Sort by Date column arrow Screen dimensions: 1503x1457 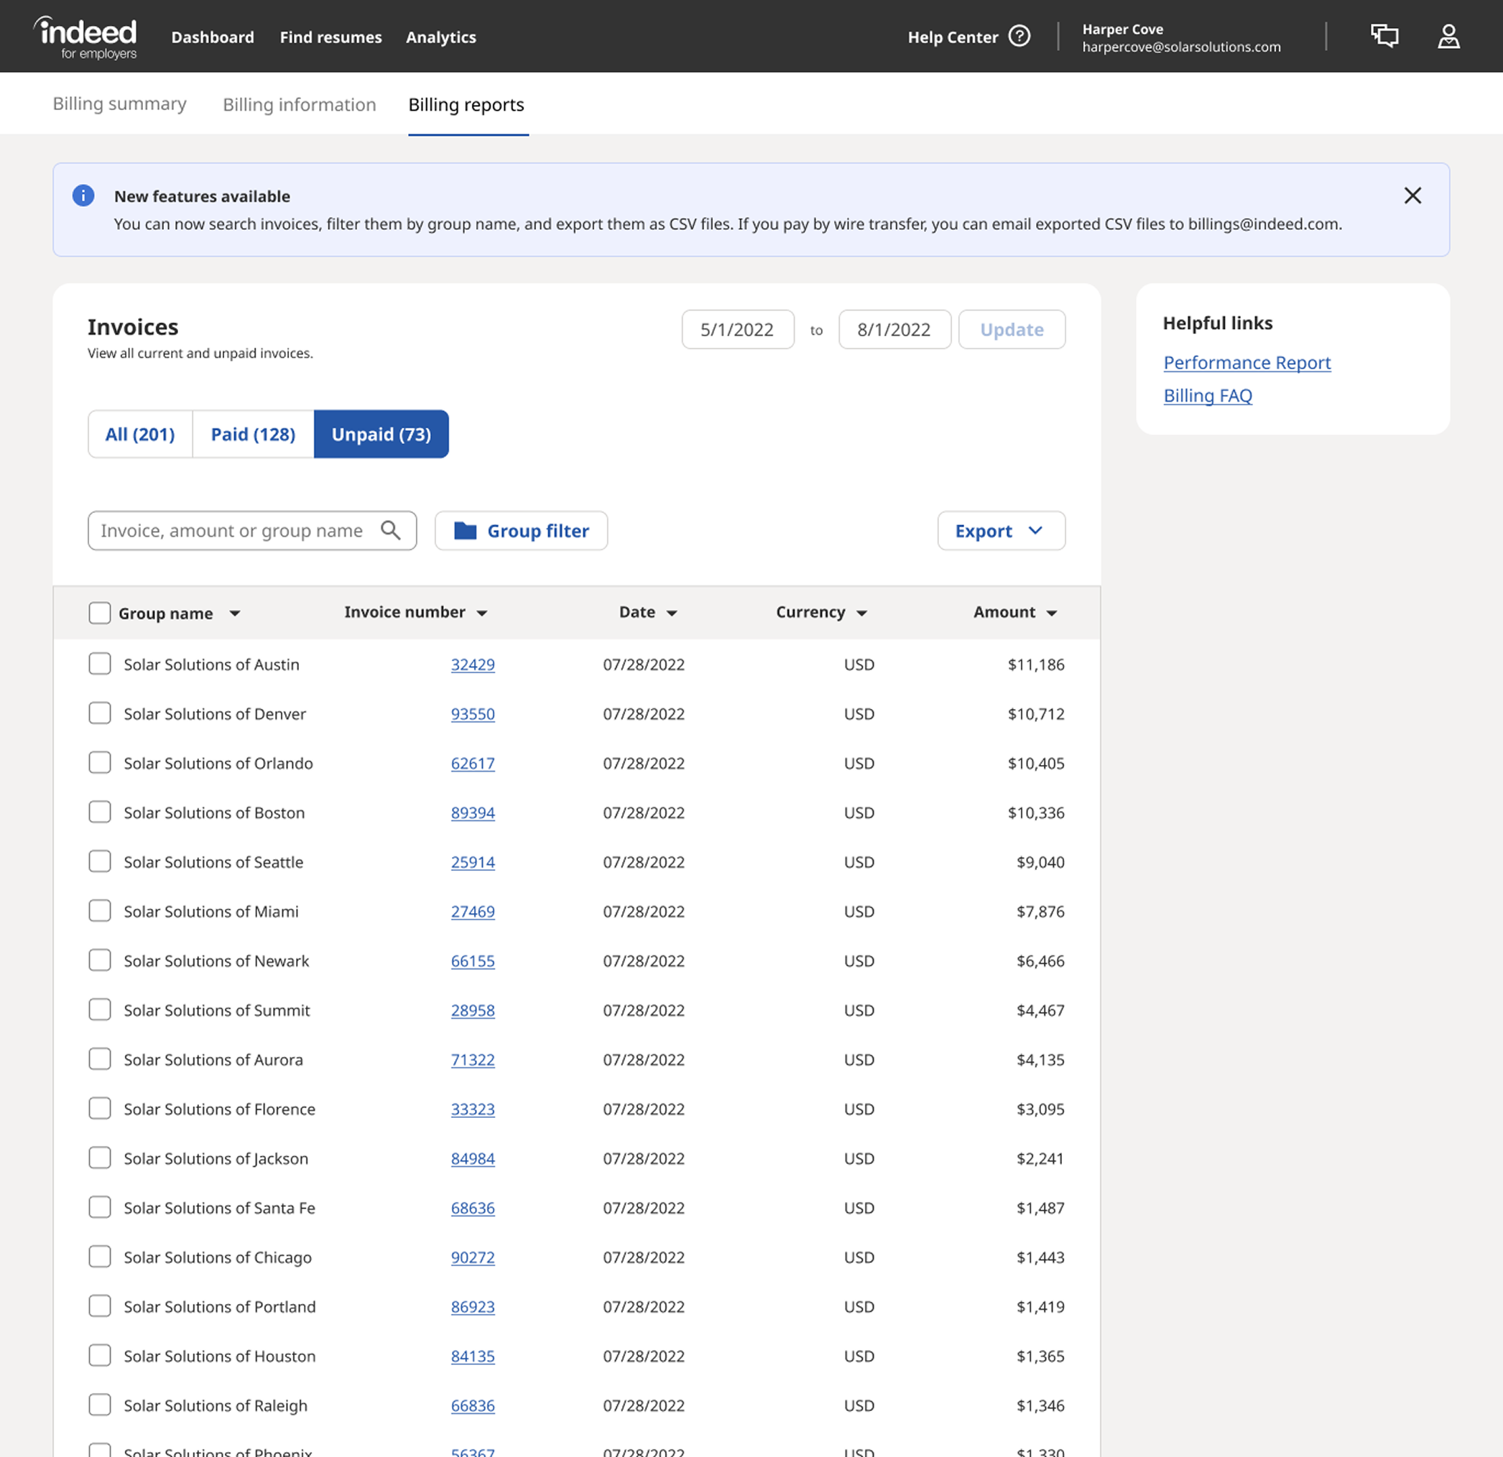[x=672, y=614]
